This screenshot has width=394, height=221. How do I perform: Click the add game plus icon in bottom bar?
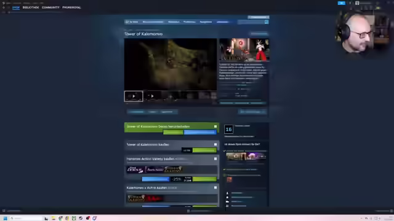coord(4,211)
